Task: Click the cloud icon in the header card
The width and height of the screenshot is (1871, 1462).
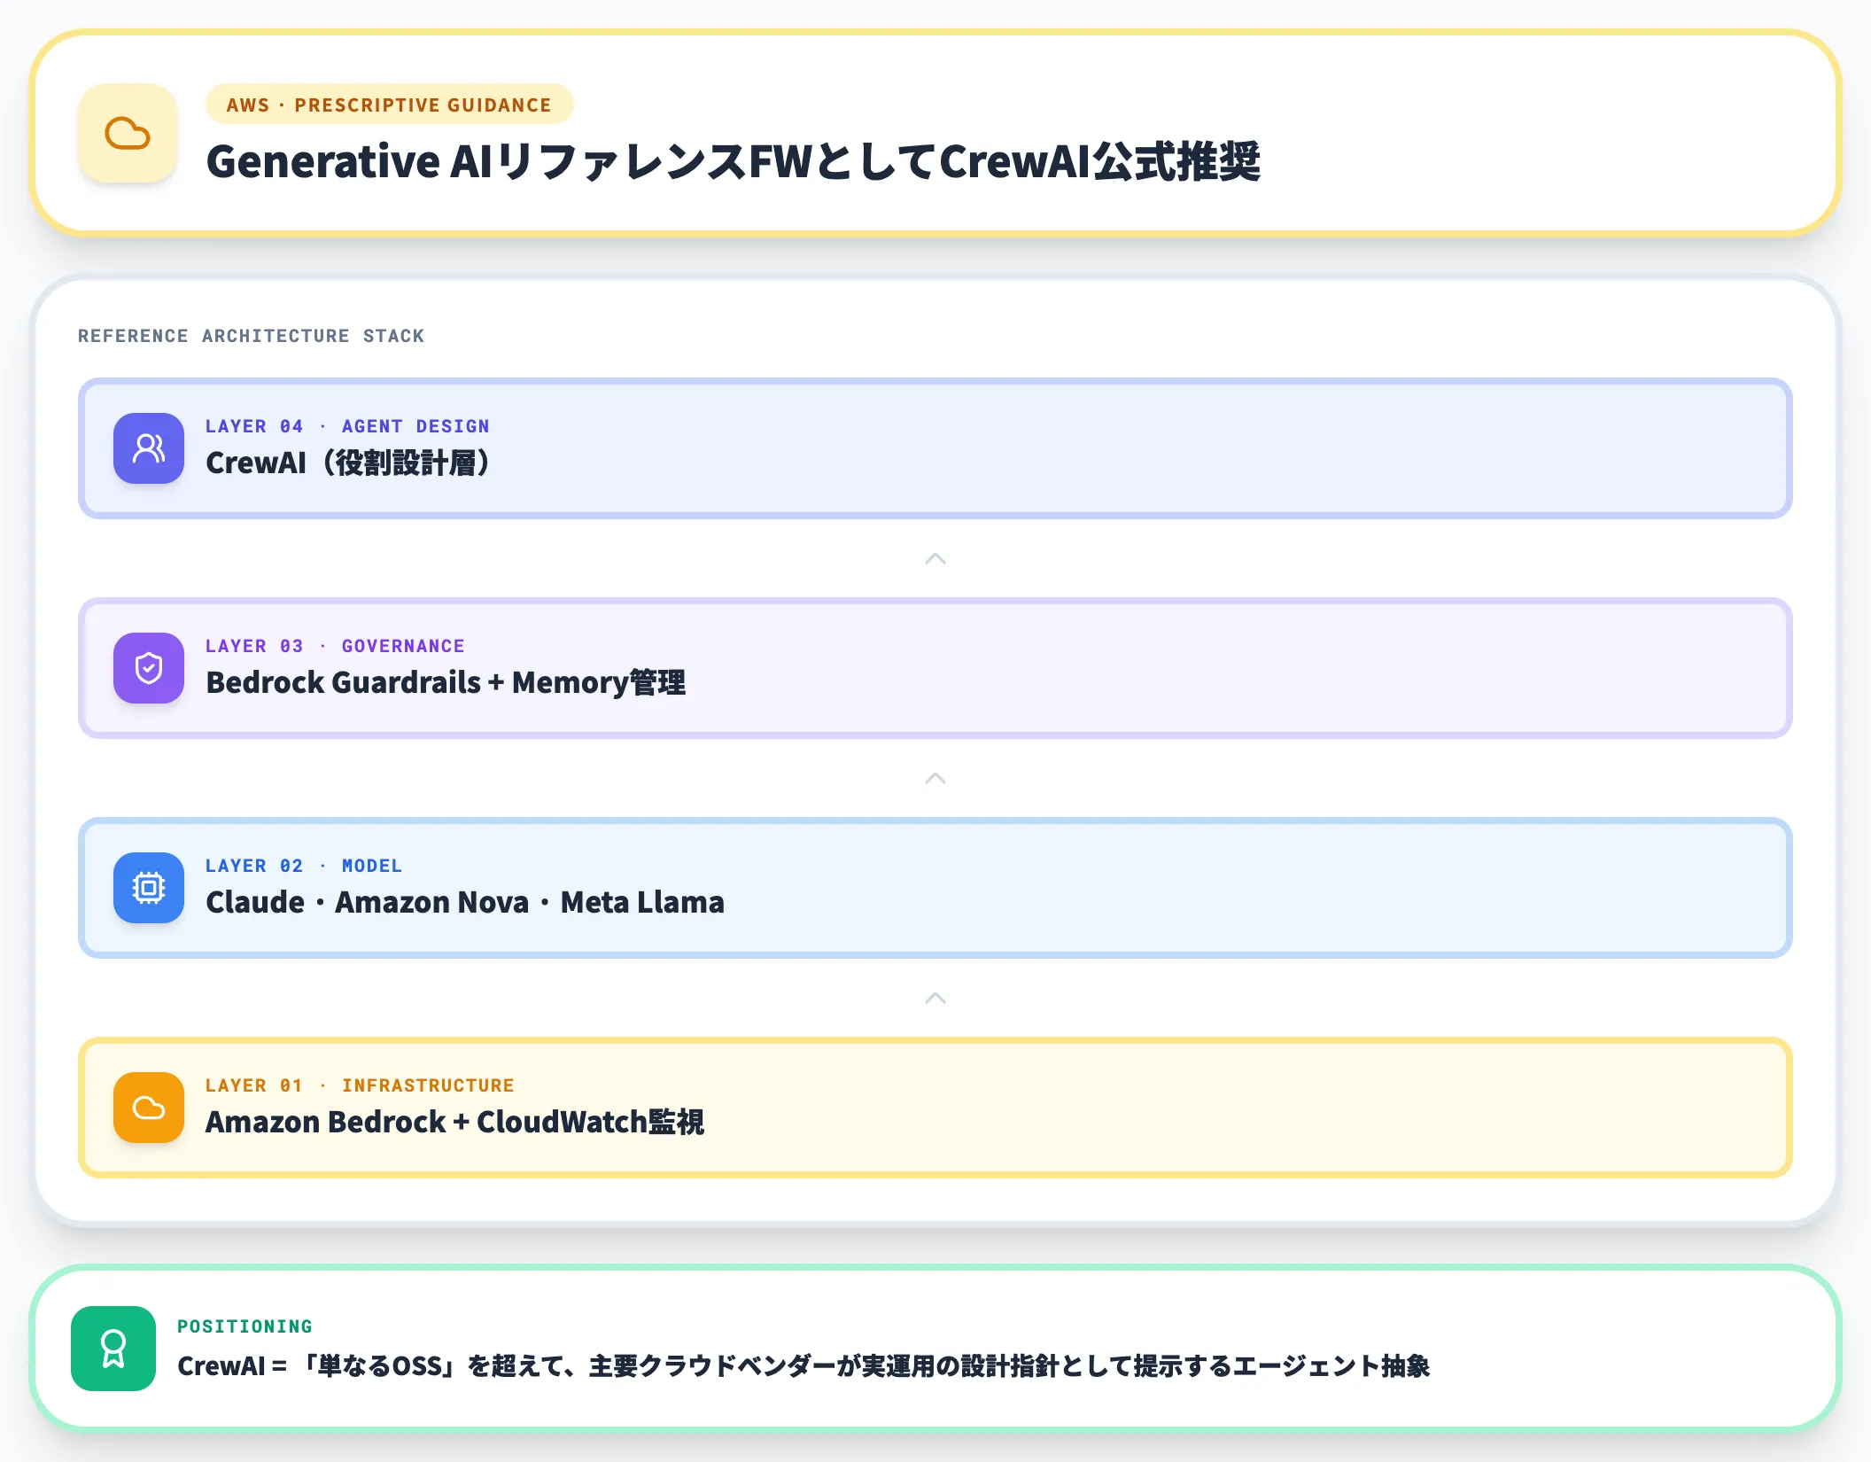Action: point(128,134)
